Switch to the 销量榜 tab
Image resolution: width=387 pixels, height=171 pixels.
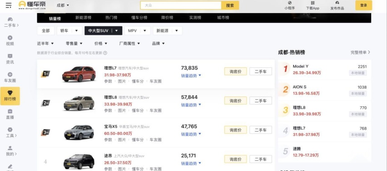[x=55, y=19]
